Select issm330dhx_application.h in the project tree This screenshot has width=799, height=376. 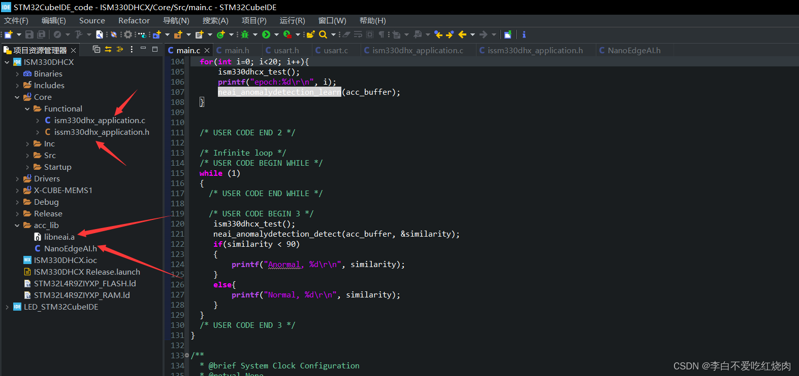(x=102, y=132)
